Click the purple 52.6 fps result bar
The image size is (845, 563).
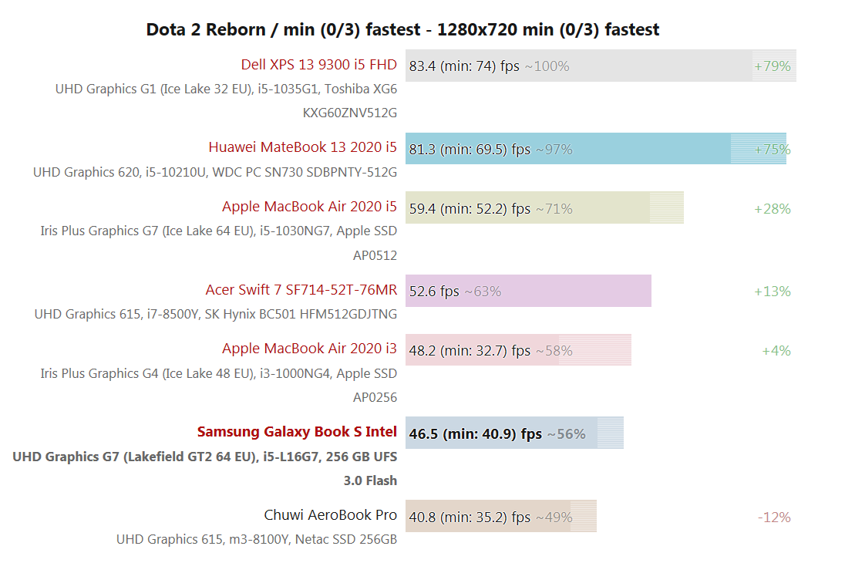(x=528, y=291)
